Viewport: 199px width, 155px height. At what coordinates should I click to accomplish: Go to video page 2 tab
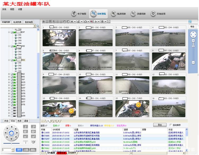51,121
